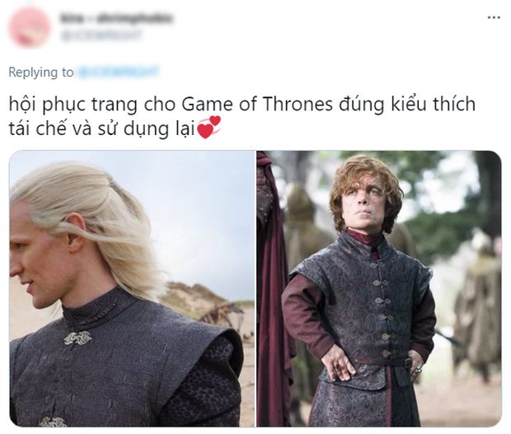Click the blurred display name of author
Screen dimensions: 511x434
(116, 18)
